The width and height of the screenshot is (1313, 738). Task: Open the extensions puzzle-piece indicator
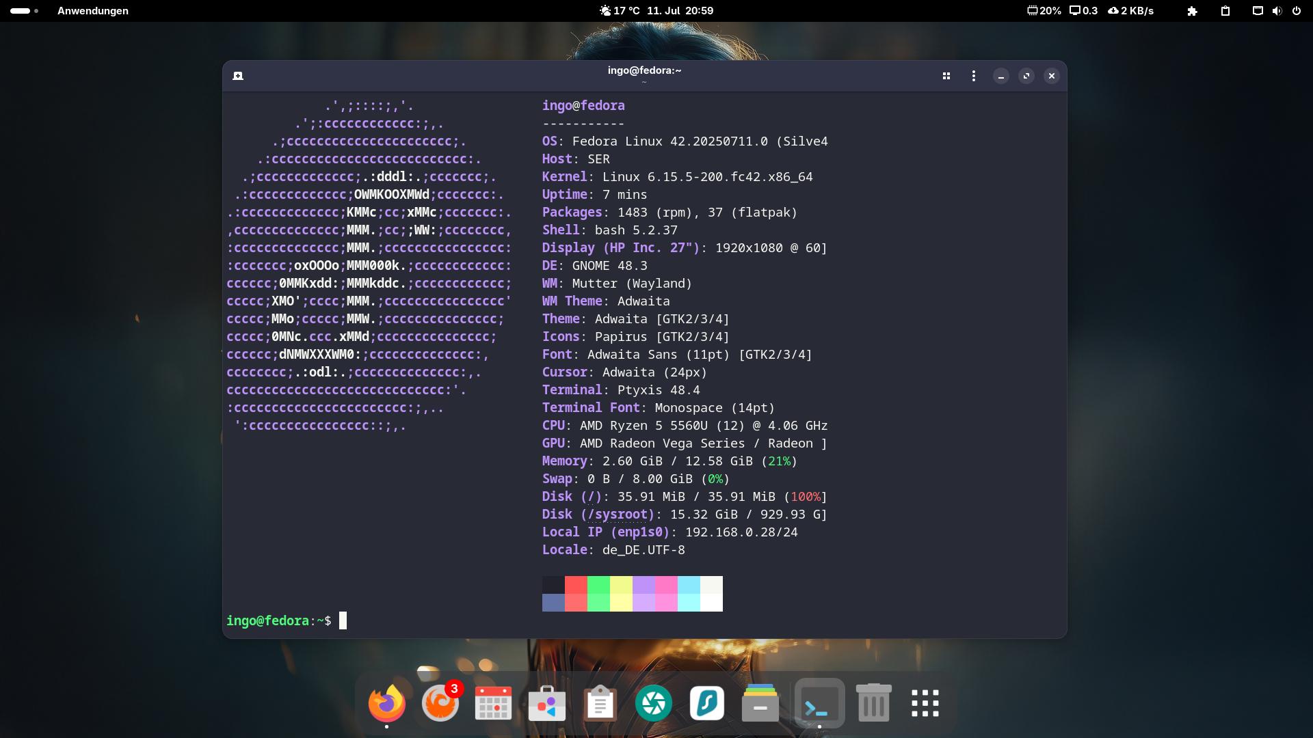tap(1192, 11)
